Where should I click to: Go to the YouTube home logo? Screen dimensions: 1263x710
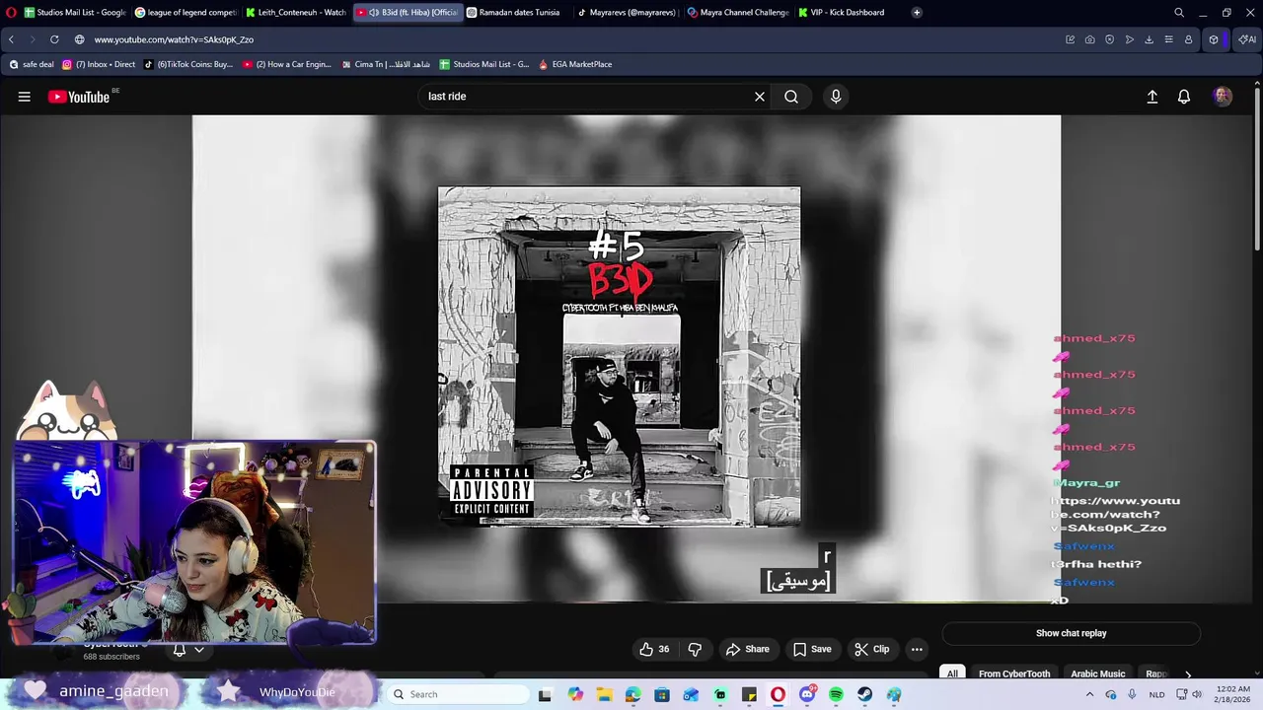78,97
